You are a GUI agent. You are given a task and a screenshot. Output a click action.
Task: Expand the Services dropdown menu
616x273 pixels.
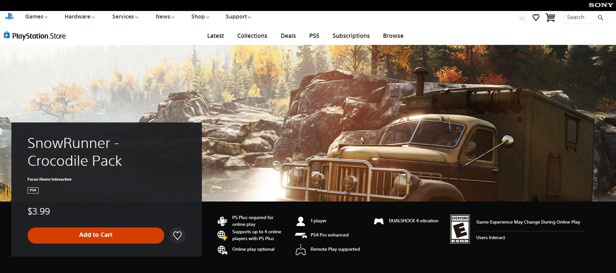click(x=125, y=16)
